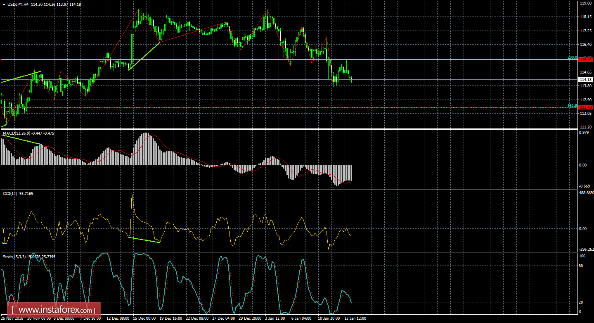The height and width of the screenshot is (323, 594).
Task: Click the Stochastic scale value 20
Action: tap(581, 302)
